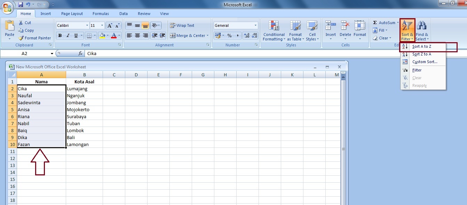Open Font dialog launcher

tap(120, 45)
